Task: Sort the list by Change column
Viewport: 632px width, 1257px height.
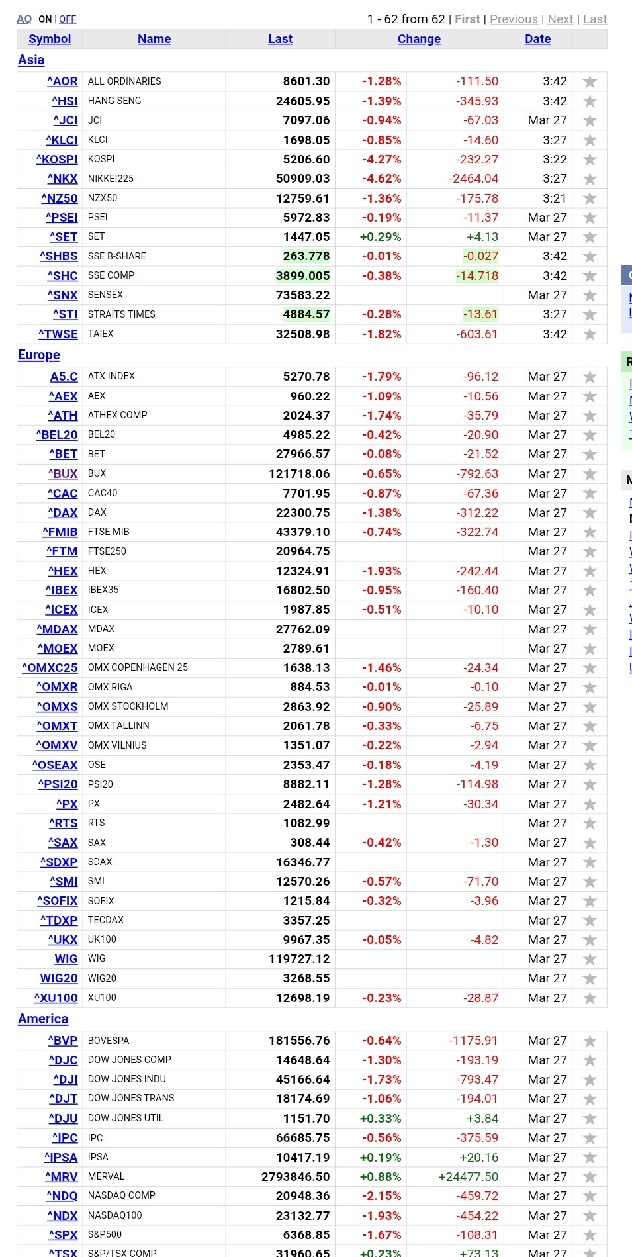Action: point(419,39)
